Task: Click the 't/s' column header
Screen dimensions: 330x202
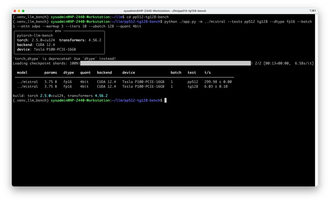Action: coord(208,73)
